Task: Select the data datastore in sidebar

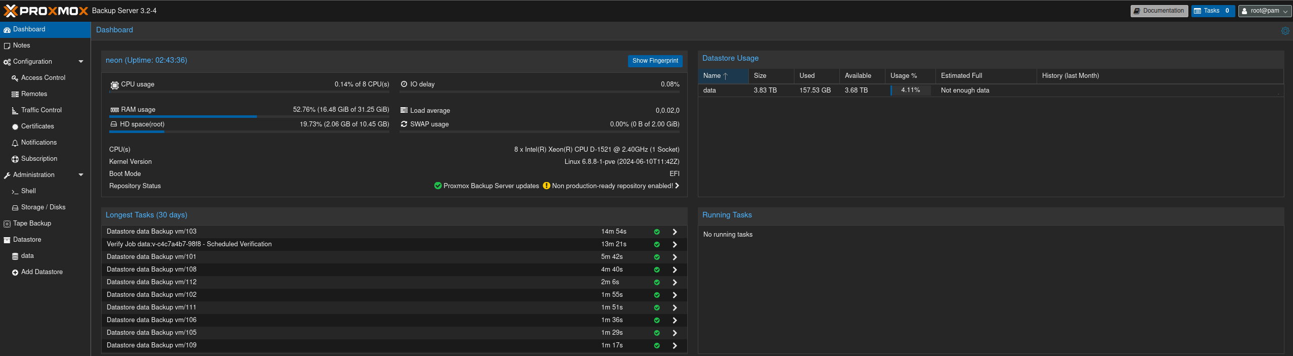Action: click(x=27, y=256)
